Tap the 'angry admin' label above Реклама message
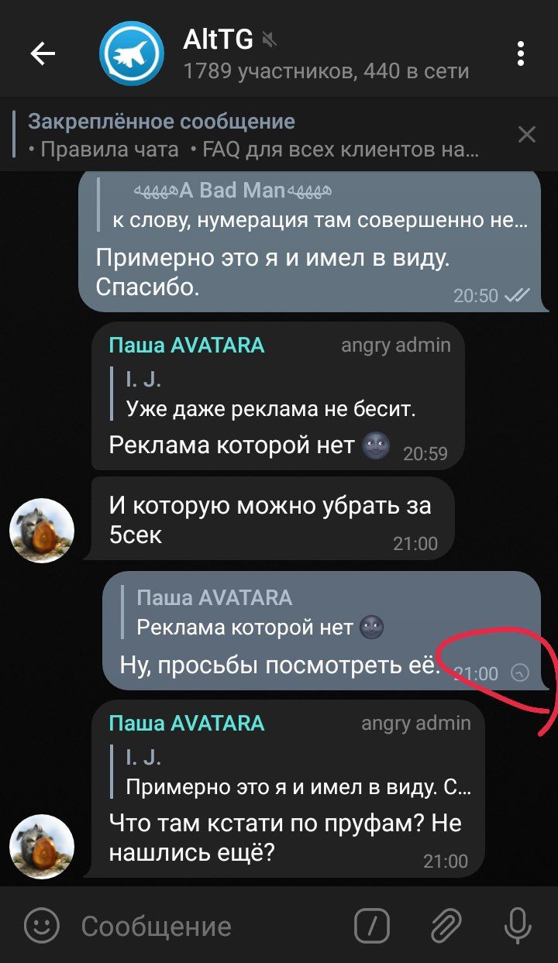 tap(395, 346)
